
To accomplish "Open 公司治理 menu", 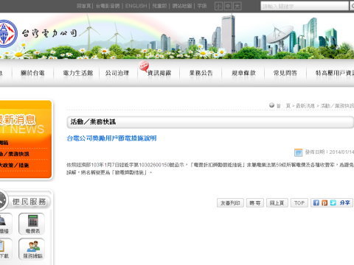I will point(117,73).
